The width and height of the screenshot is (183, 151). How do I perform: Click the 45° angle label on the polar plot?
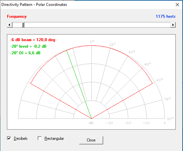click(x=147, y=64)
